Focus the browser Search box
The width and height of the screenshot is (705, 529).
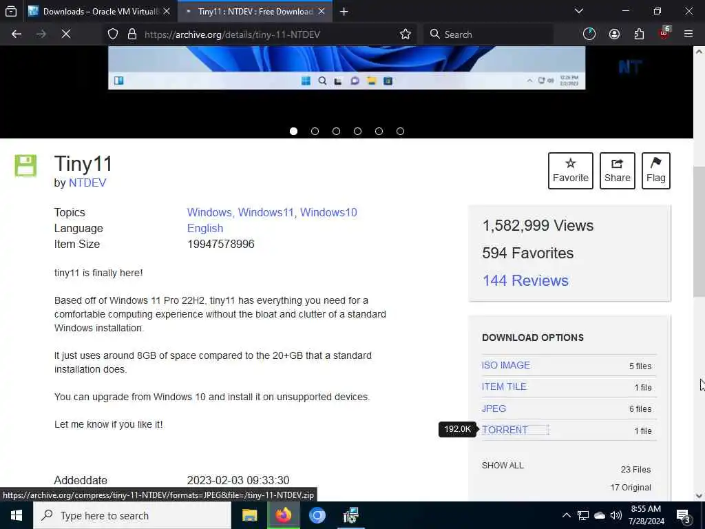pyautogui.click(x=488, y=34)
